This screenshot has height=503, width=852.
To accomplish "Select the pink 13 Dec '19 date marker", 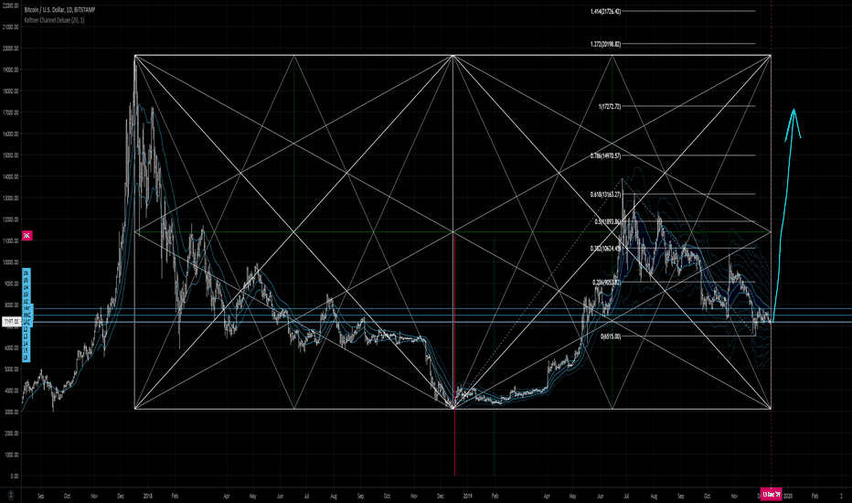I will (771, 495).
